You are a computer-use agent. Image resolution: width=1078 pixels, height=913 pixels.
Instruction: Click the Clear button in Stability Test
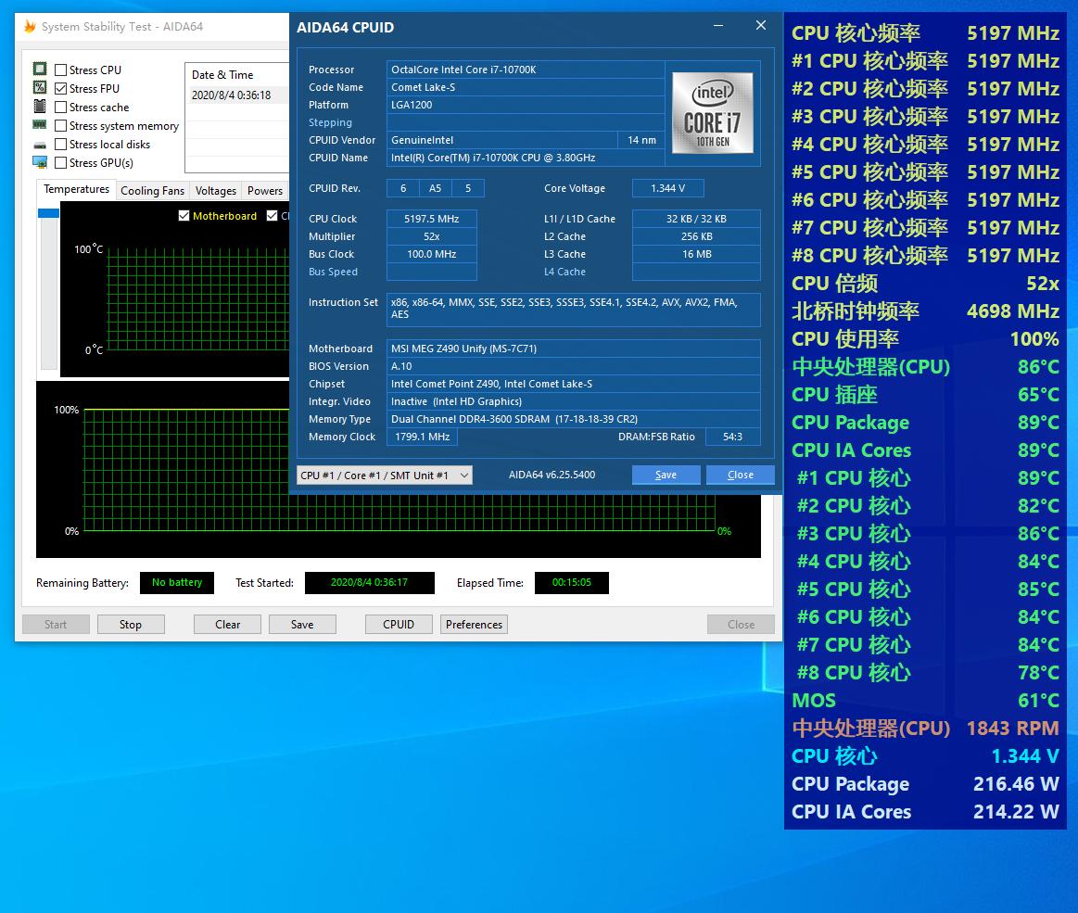coord(228,624)
